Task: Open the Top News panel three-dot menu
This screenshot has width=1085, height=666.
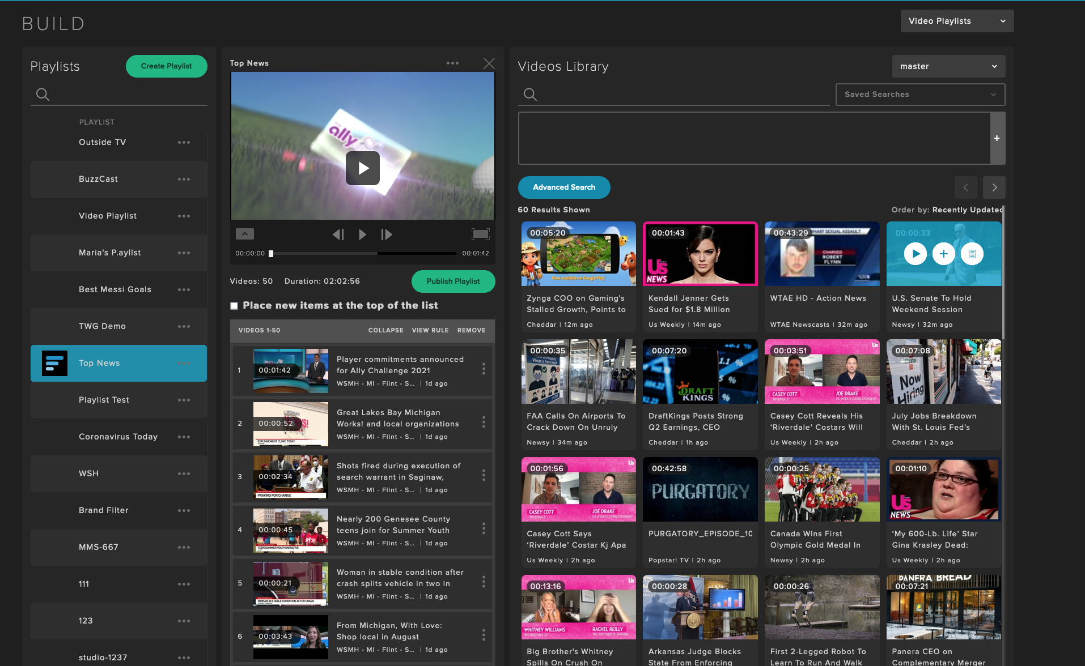Action: (x=452, y=63)
